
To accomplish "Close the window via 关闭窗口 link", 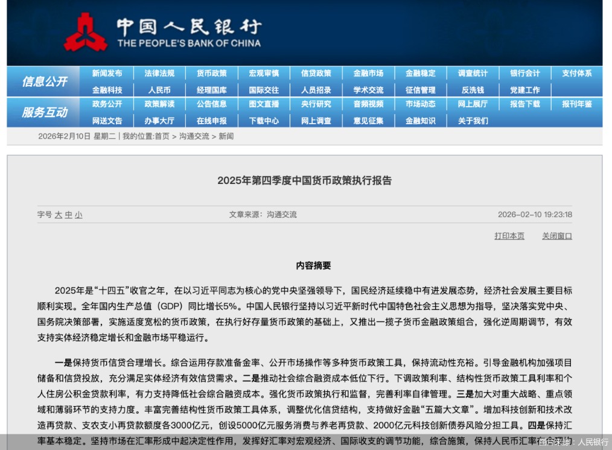I will pos(557,236).
